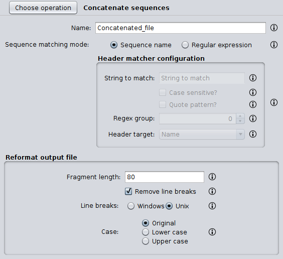Screen dimensions: 283x259
Task: Uncheck the Remove line breaks checkbox
Action: click(x=128, y=191)
